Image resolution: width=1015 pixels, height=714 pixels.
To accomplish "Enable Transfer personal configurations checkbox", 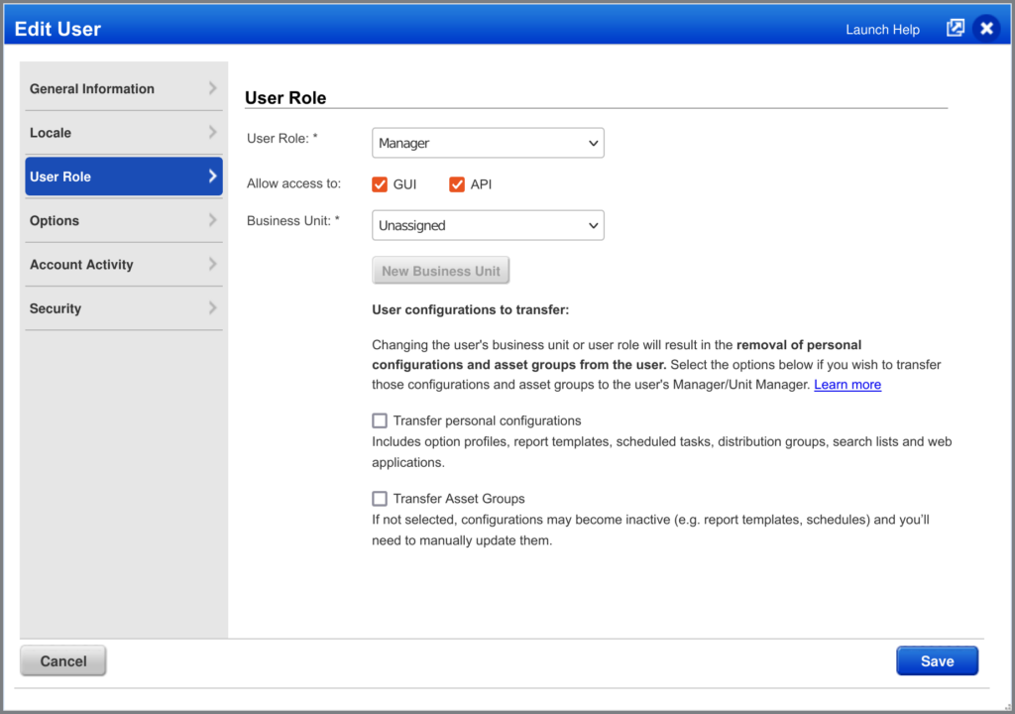I will coord(380,420).
